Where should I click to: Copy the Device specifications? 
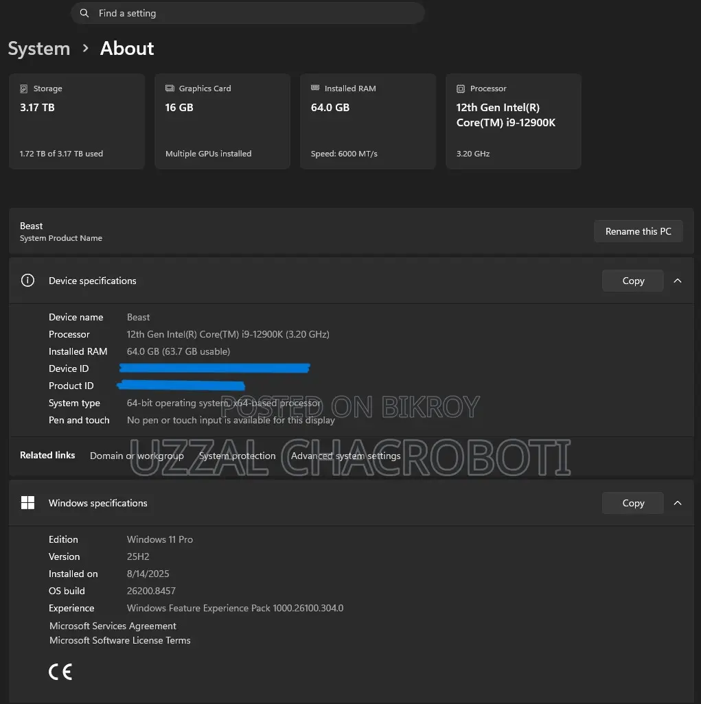pyautogui.click(x=633, y=281)
